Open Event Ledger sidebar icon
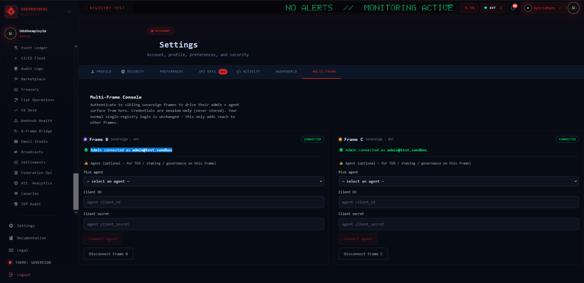584x283 pixels. point(16,48)
